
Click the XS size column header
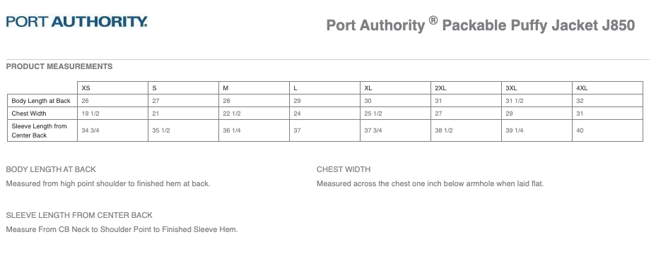(x=112, y=88)
